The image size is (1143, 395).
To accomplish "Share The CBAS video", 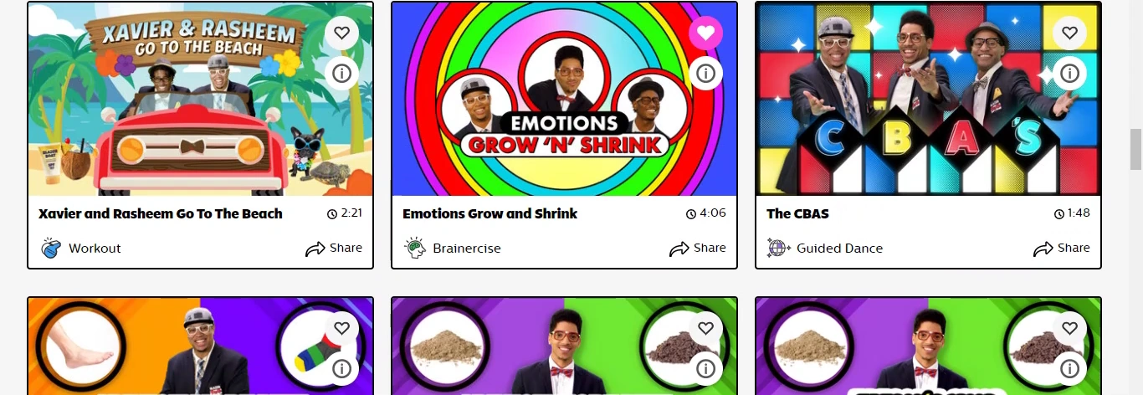I will click(x=1062, y=248).
